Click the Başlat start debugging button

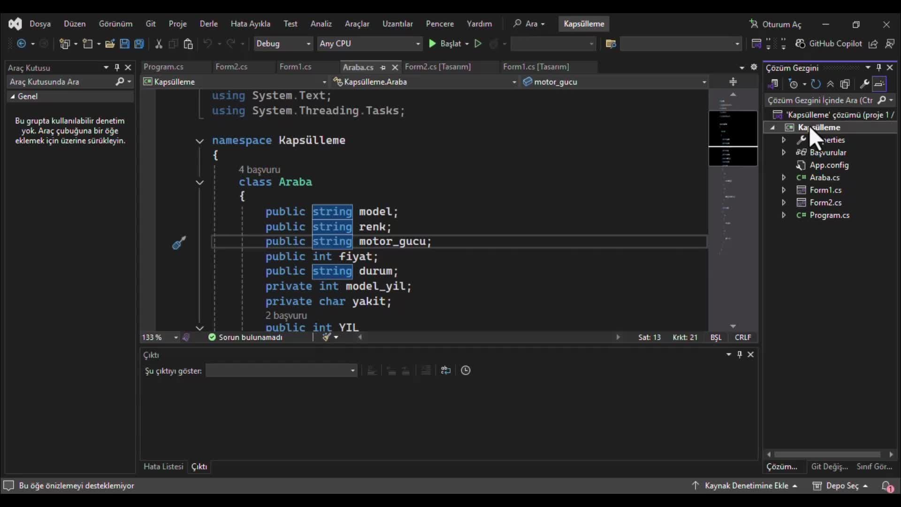[x=445, y=44]
